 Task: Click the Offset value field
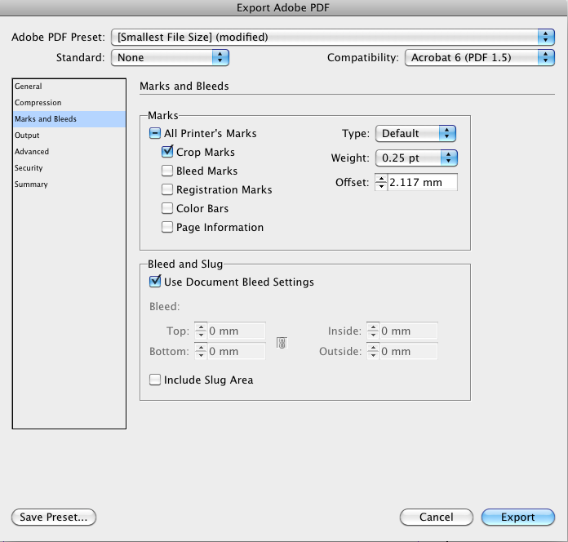pos(423,182)
